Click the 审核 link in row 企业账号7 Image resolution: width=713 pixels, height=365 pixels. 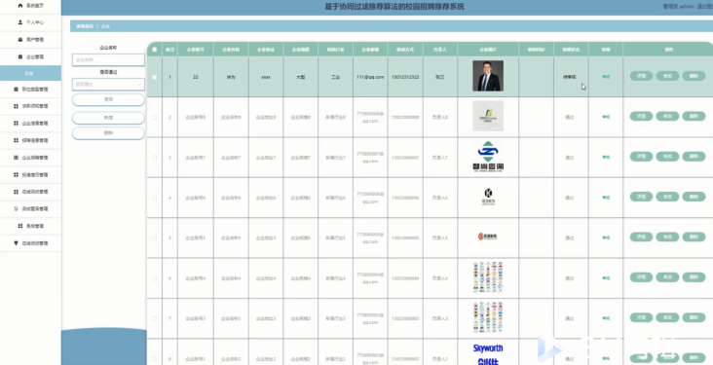[x=606, y=158]
